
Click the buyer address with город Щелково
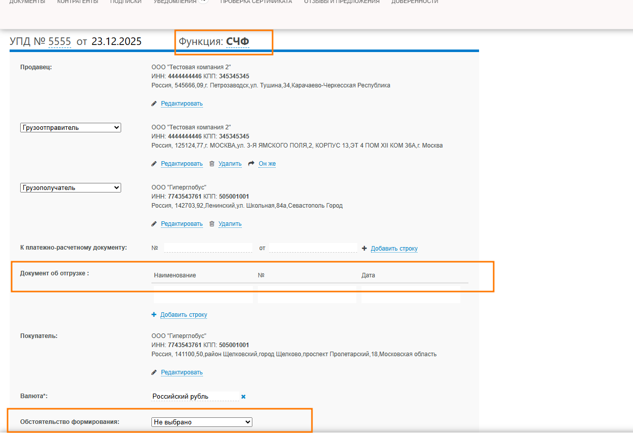[294, 354]
